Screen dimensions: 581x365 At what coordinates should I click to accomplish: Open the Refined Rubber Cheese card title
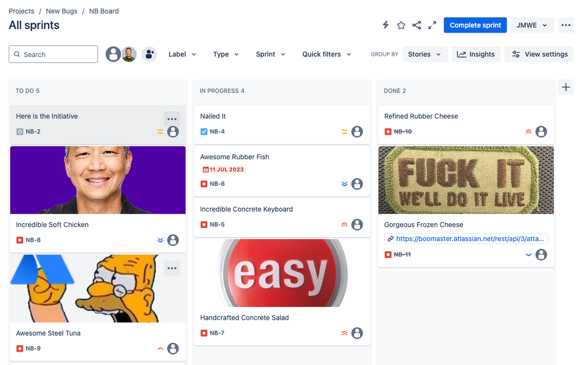point(421,116)
